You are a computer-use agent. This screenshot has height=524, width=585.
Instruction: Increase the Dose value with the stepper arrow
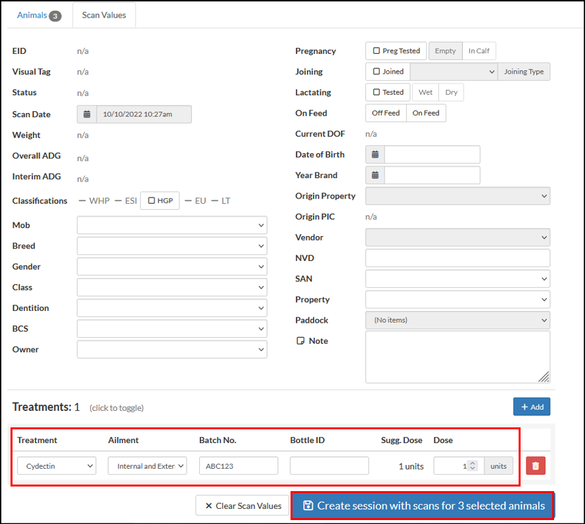click(473, 462)
